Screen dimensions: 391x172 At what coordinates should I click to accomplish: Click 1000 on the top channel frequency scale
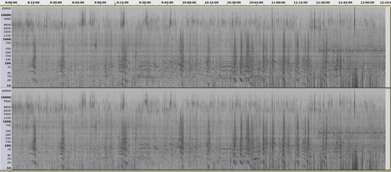click(x=7, y=39)
